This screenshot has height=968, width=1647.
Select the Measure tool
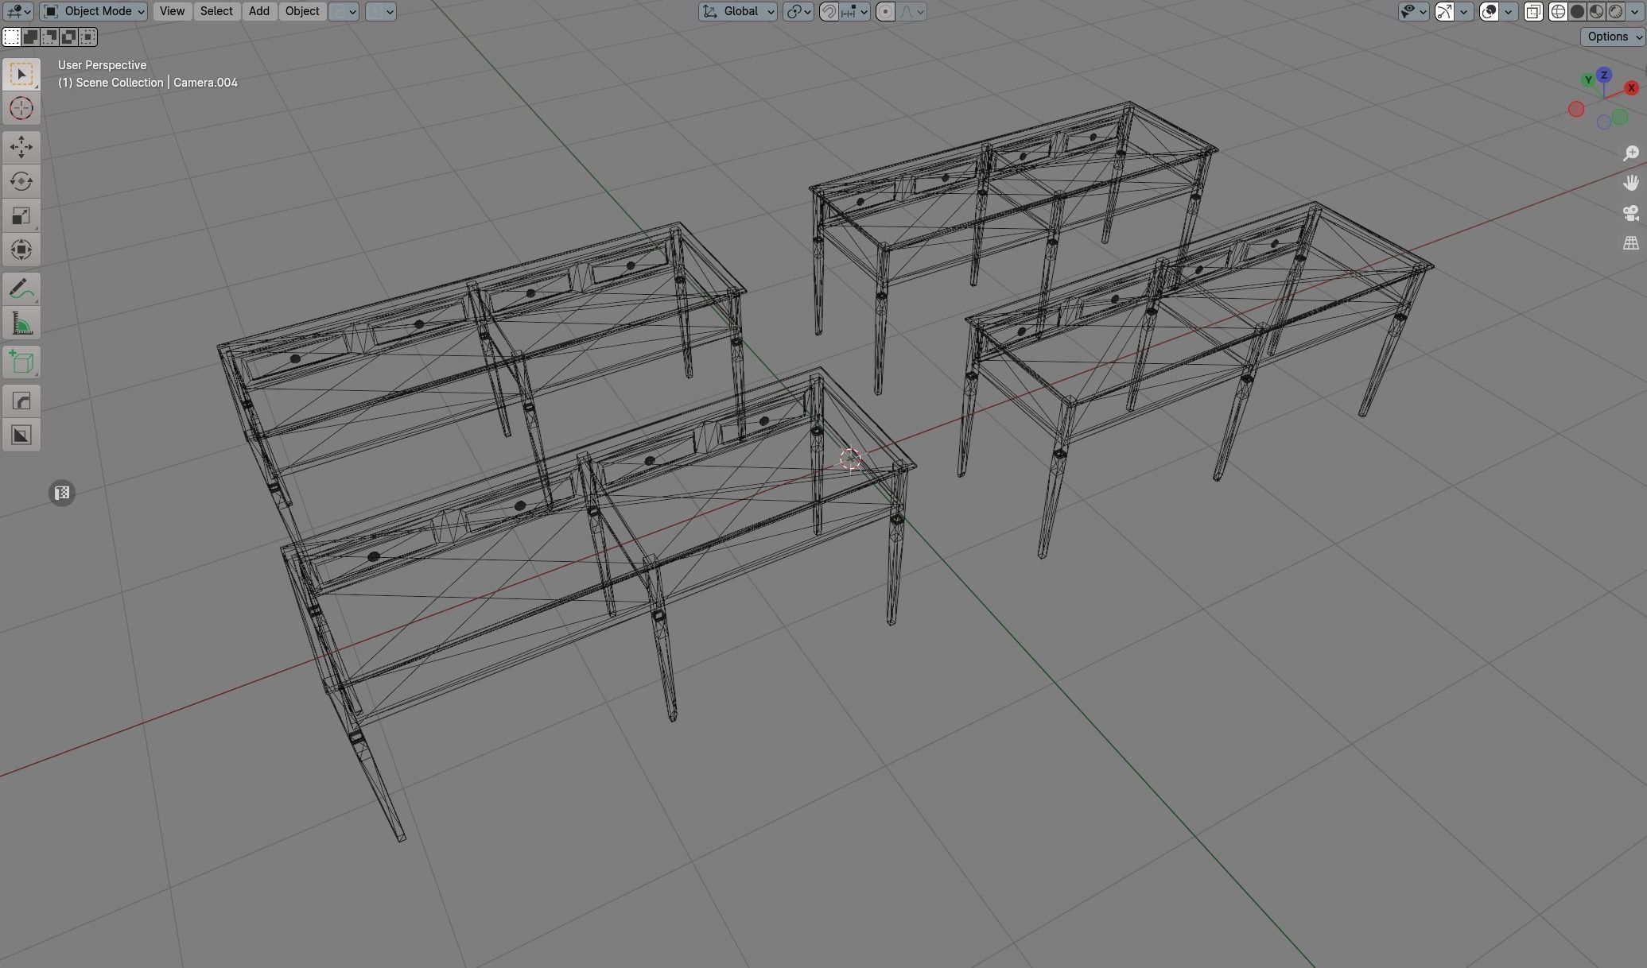[21, 323]
